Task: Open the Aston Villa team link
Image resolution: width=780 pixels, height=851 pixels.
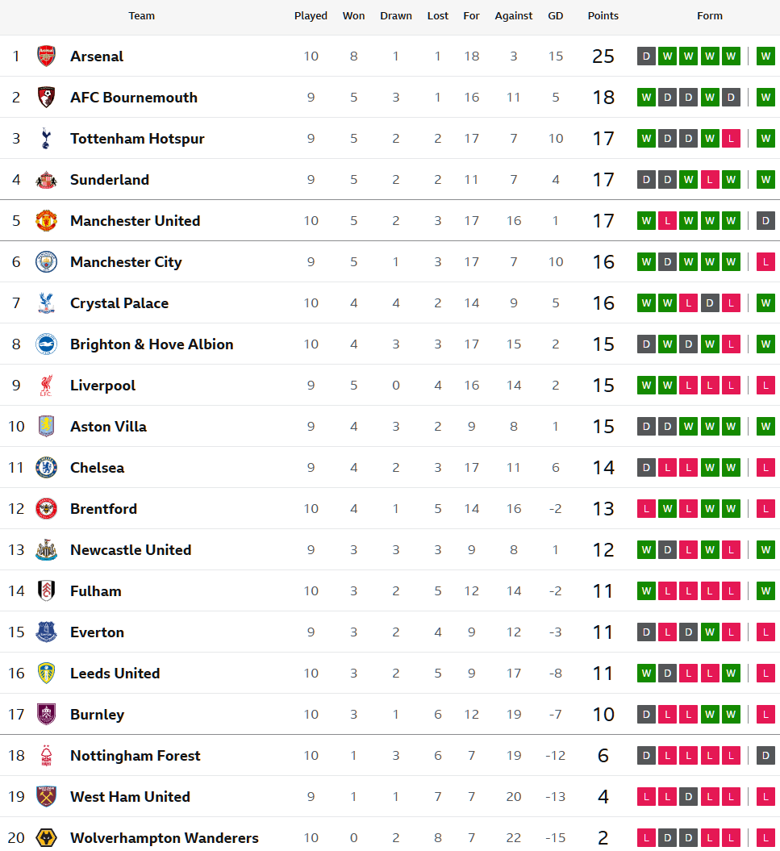Action: (108, 427)
